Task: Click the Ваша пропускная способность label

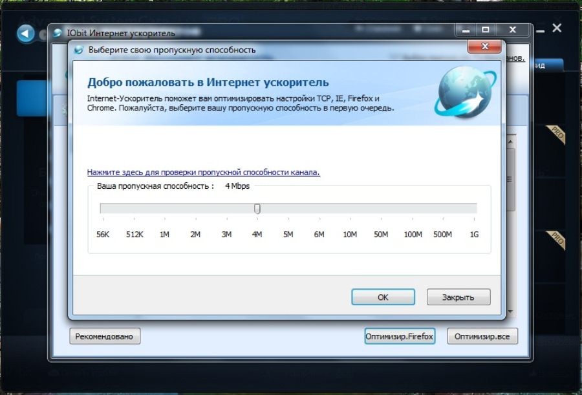Action: click(x=155, y=186)
